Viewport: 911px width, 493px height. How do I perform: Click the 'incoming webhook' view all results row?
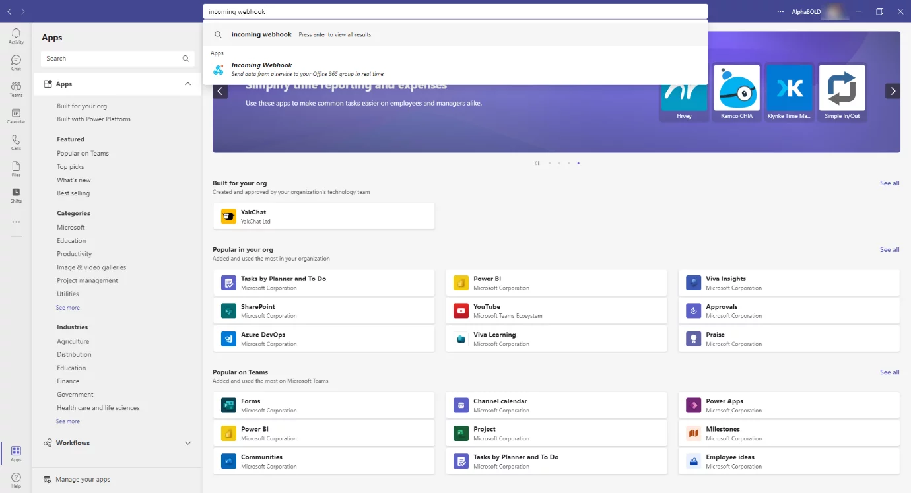(x=455, y=34)
